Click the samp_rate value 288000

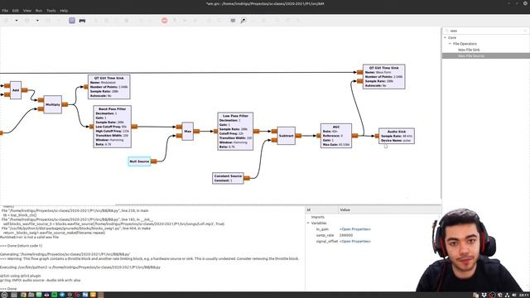point(346,235)
